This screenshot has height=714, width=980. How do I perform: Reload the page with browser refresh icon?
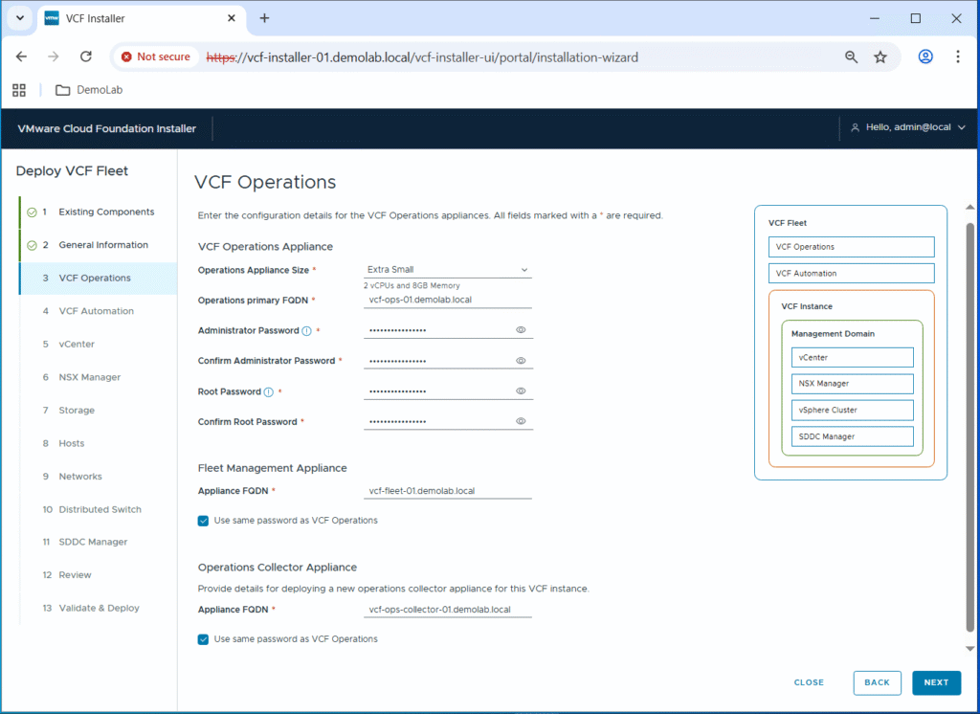[85, 57]
